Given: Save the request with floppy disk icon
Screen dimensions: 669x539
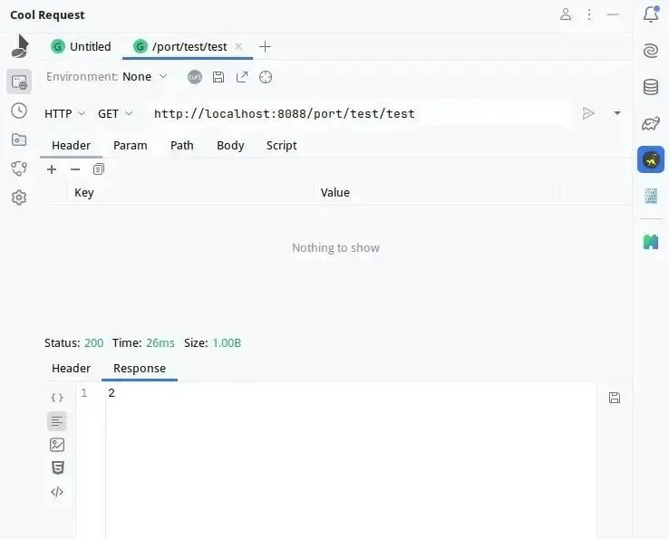Looking at the screenshot, I should click(x=218, y=77).
